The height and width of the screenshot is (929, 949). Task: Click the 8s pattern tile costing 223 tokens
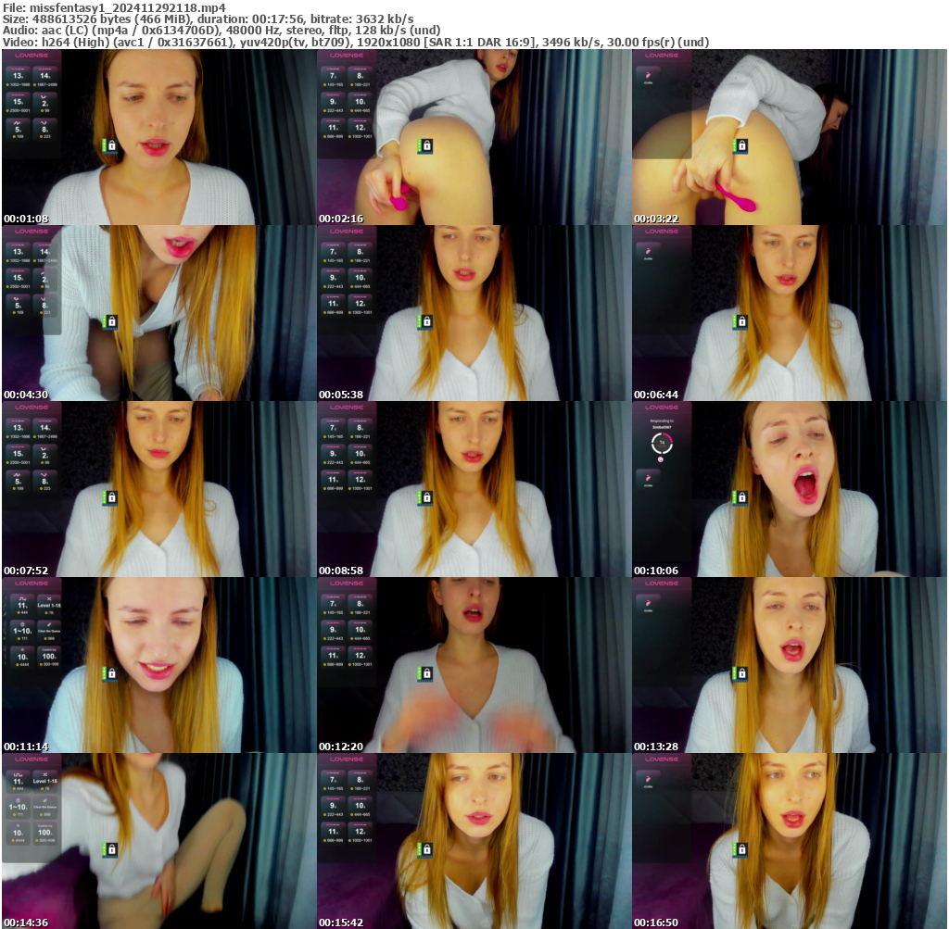(44, 128)
